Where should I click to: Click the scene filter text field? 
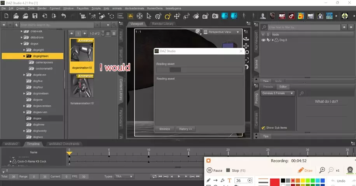tap(303, 27)
